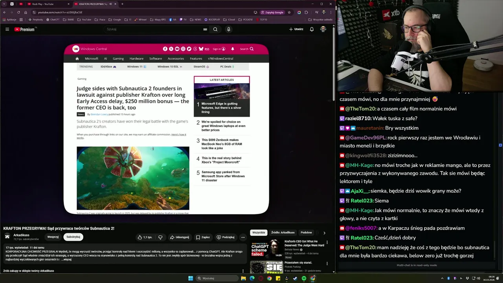Dislike the video with thumbs down
This screenshot has height=283, width=503.
[x=160, y=237]
